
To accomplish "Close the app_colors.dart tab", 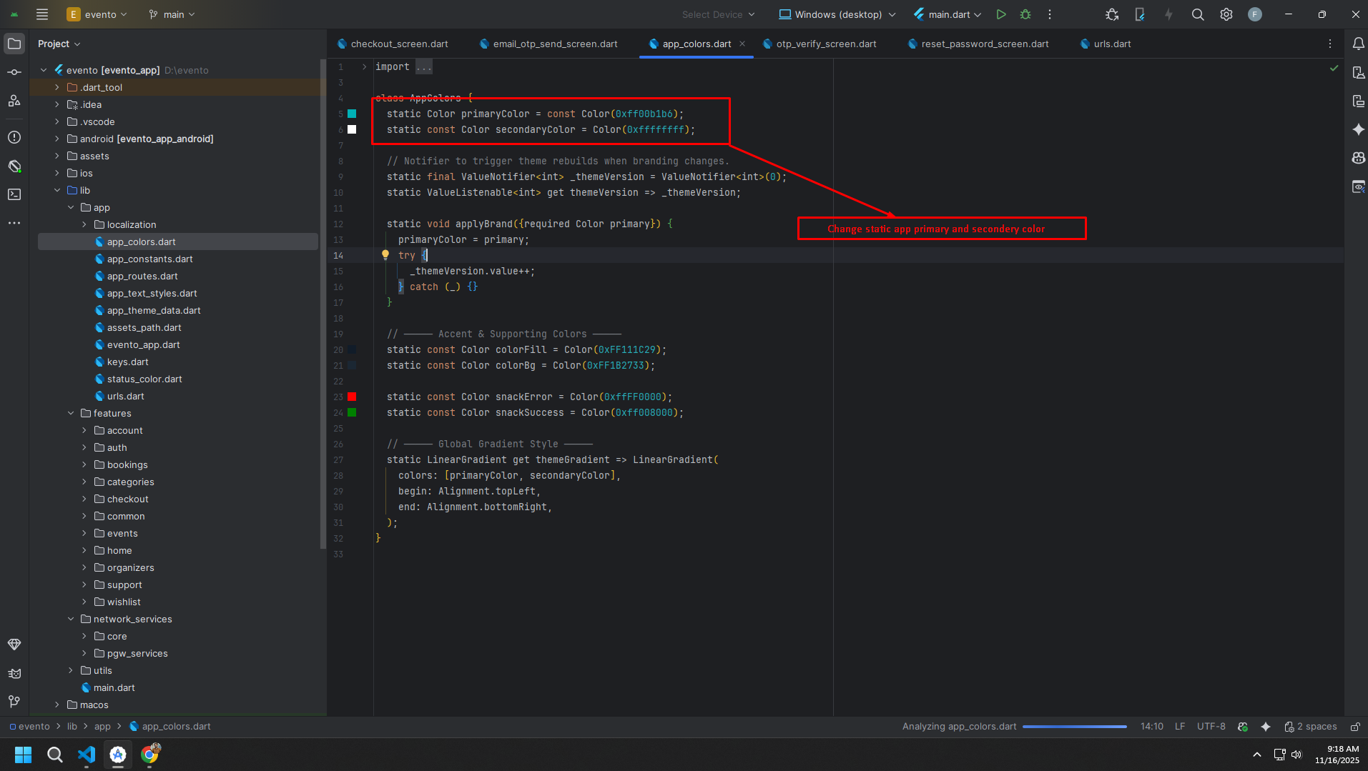I will point(743,44).
